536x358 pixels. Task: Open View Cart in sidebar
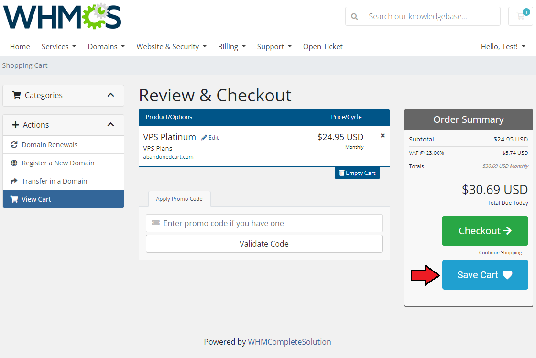click(63, 199)
